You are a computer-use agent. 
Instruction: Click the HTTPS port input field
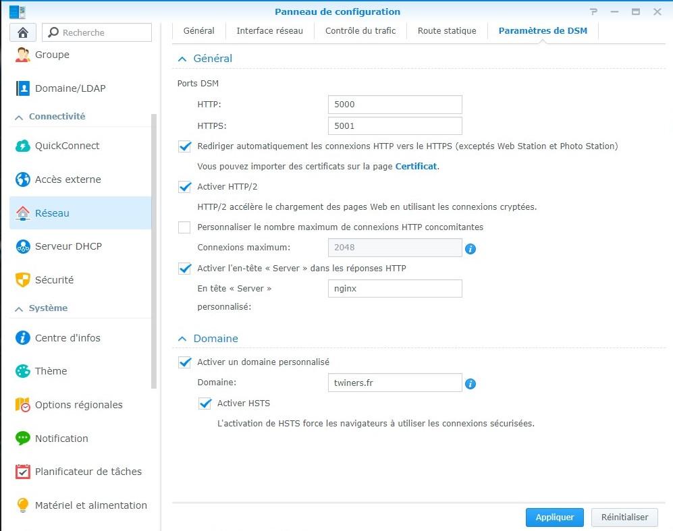pos(394,125)
